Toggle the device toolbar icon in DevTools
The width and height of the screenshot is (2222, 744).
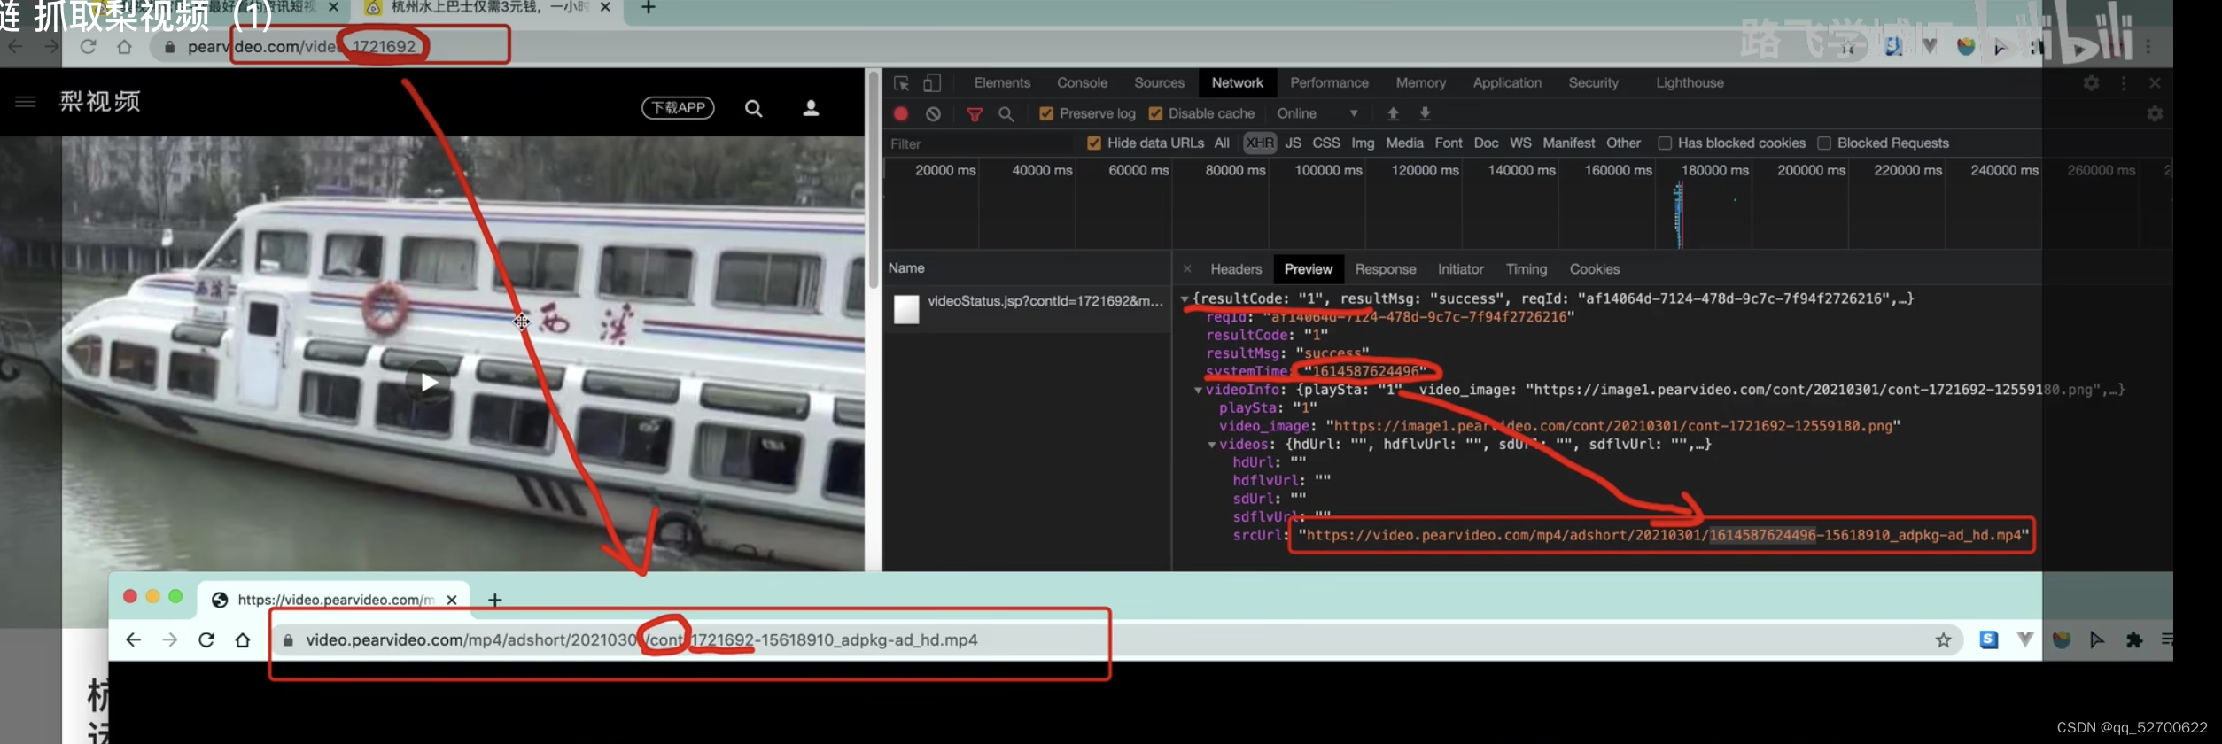click(x=931, y=83)
